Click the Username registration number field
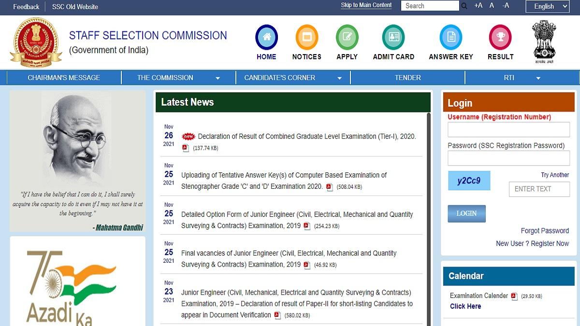Screen dimensions: 580x326 (x=508, y=129)
